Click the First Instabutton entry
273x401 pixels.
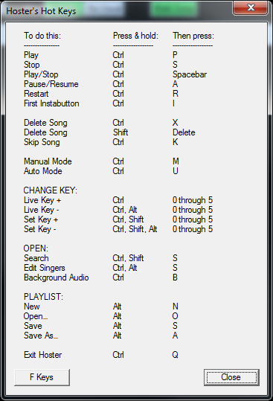(x=51, y=103)
